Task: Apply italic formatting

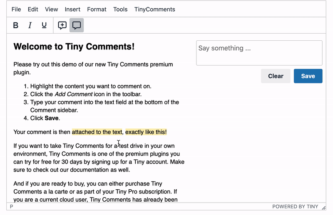Action: pos(30,25)
